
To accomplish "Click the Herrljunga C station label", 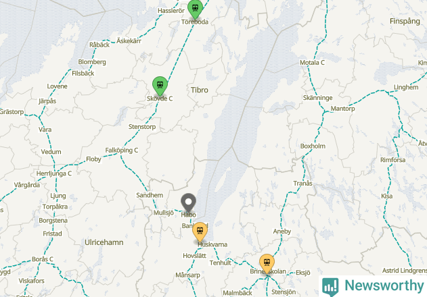I will (54, 173).
